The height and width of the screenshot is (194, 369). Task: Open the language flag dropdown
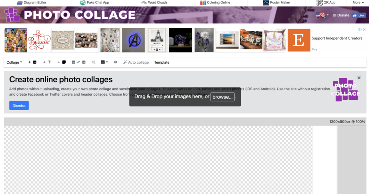point(322,15)
